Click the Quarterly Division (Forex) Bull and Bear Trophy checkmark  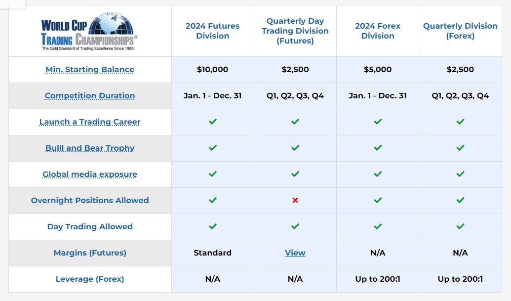point(460,148)
